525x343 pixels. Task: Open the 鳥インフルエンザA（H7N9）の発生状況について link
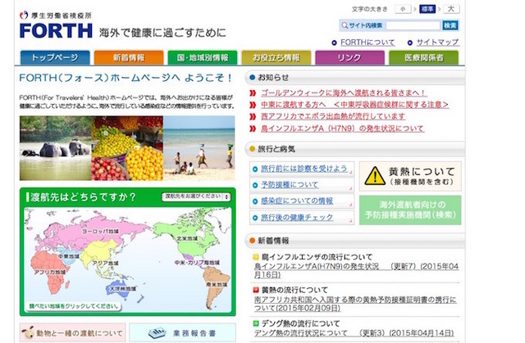tap(343, 129)
